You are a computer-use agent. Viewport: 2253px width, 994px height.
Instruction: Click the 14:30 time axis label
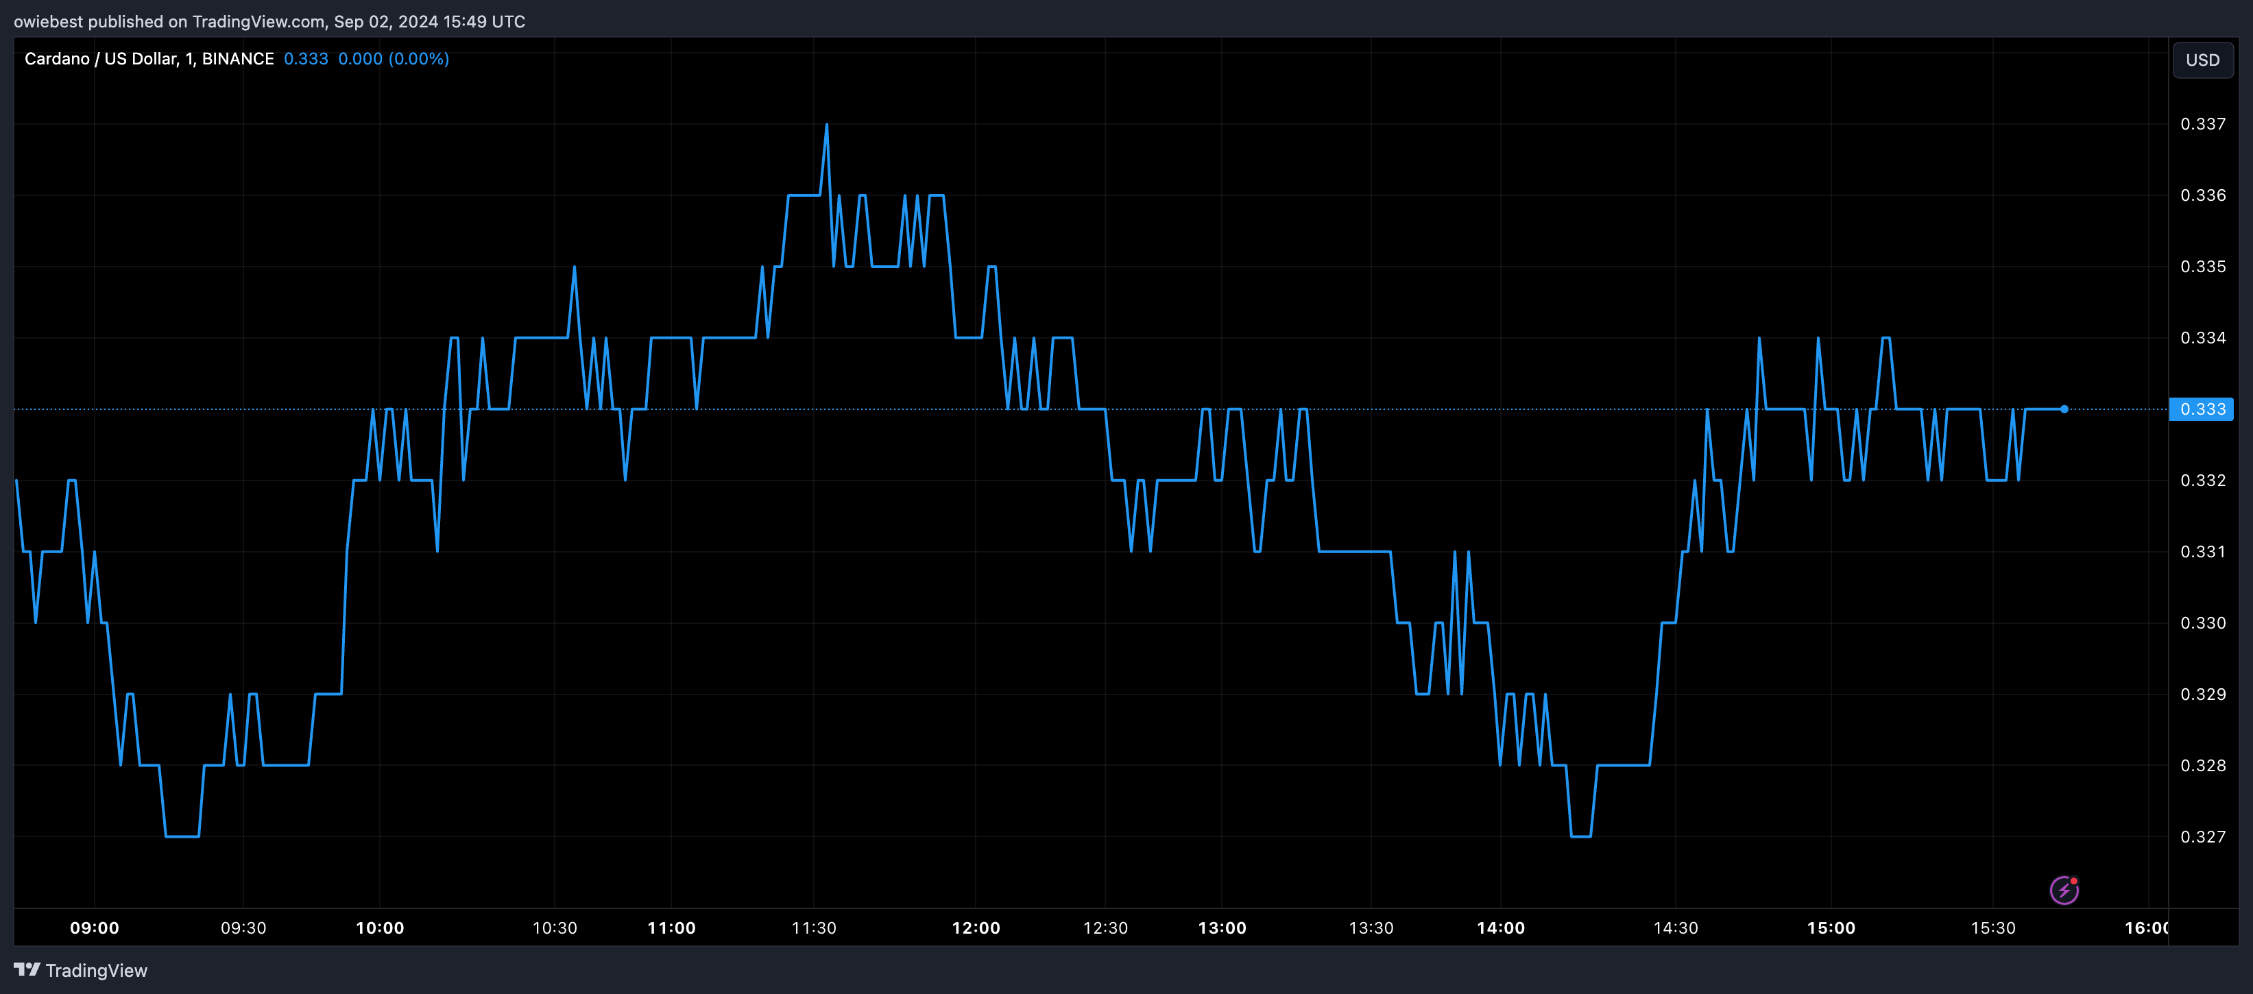coord(1675,928)
